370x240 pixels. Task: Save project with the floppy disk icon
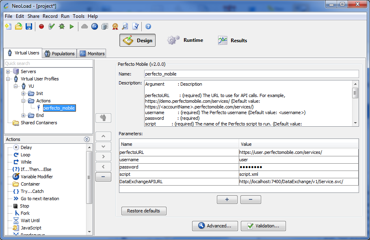coord(29,26)
